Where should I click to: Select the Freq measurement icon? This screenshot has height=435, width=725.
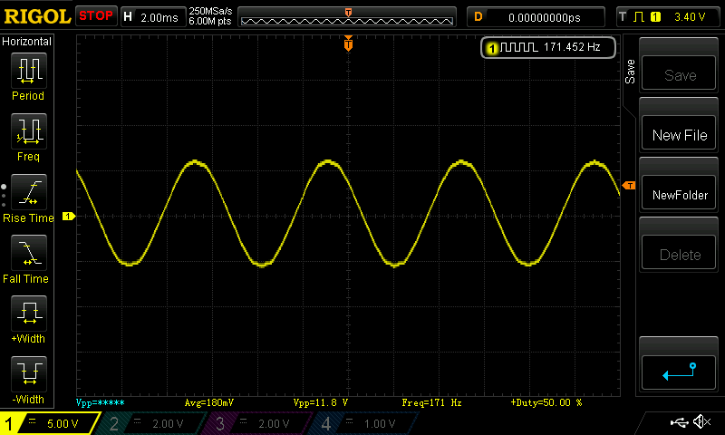pos(28,131)
